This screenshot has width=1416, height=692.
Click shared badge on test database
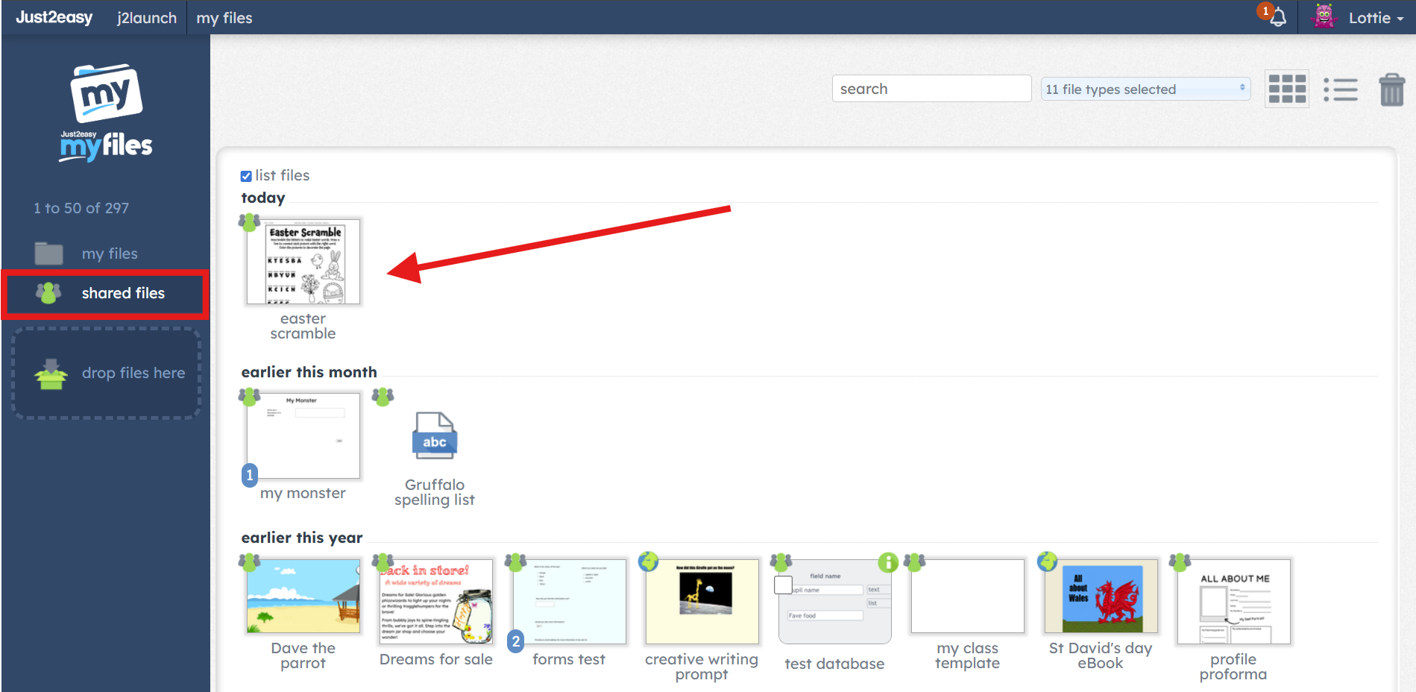pos(781,562)
